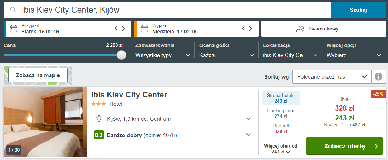Select Strona hotelu 243 zł offer

[281, 98]
